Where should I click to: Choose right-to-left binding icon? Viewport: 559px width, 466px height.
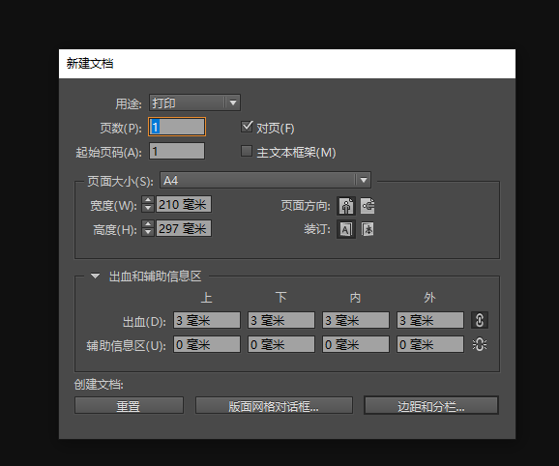point(368,229)
